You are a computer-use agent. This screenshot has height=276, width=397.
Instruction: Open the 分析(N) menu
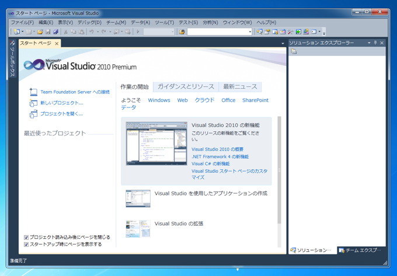[x=210, y=23]
